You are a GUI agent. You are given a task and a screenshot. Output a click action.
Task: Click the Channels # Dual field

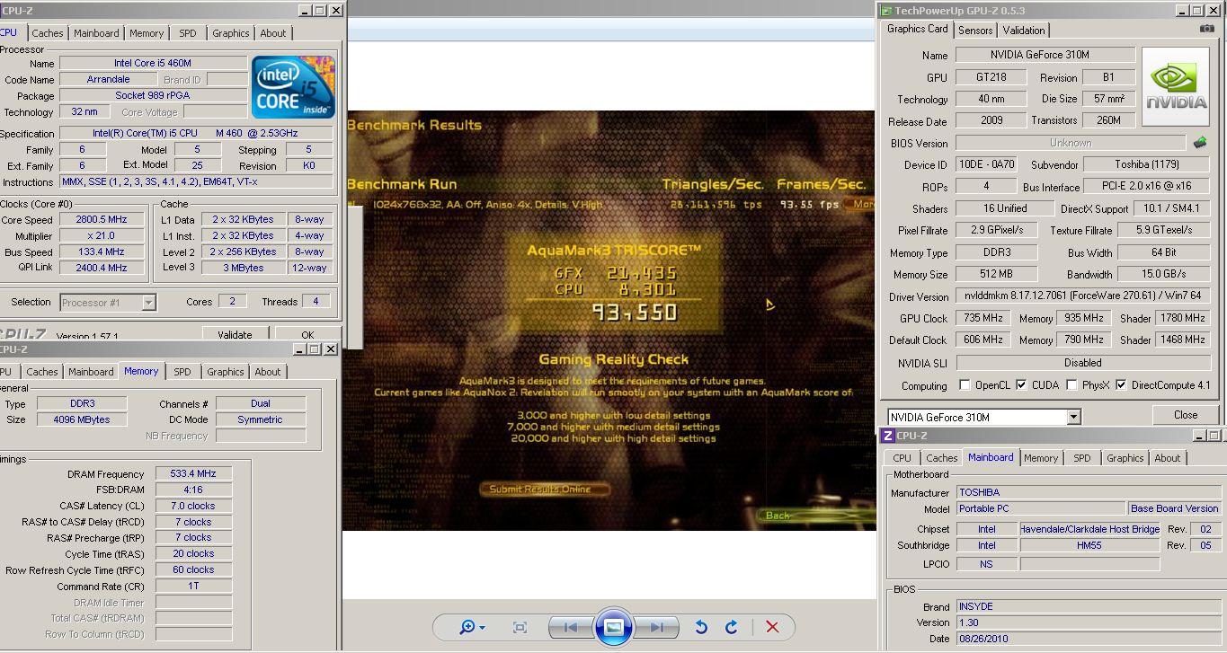pos(261,403)
